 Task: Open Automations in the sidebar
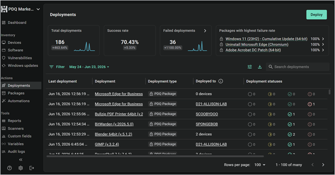click(19, 101)
